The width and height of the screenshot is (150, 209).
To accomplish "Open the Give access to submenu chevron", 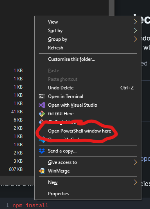I will coord(135,162).
